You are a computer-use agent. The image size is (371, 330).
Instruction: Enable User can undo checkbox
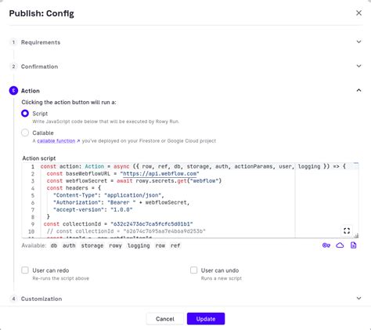coord(193,270)
